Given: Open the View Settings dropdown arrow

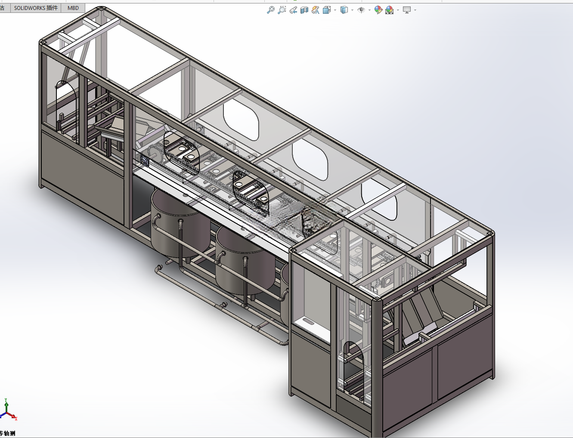Looking at the screenshot, I should tap(415, 10).
